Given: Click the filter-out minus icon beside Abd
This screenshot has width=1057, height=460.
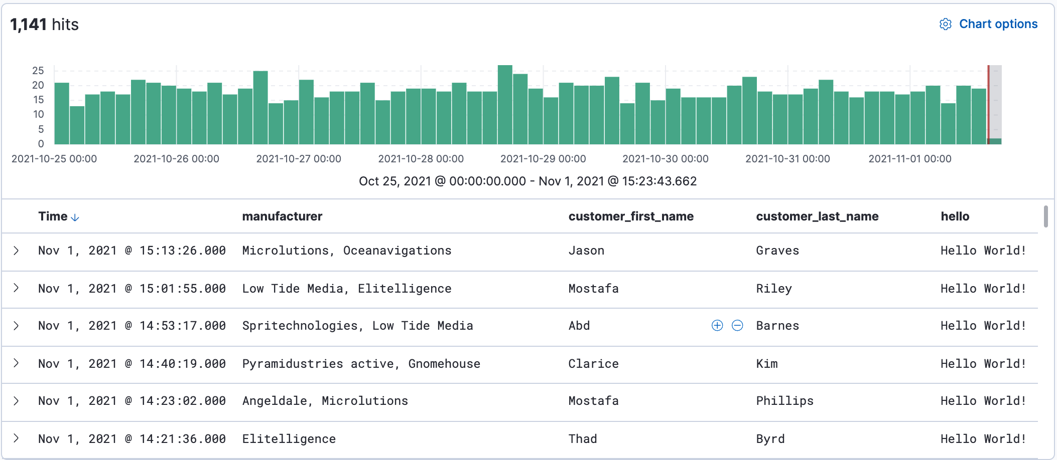Looking at the screenshot, I should (x=737, y=326).
